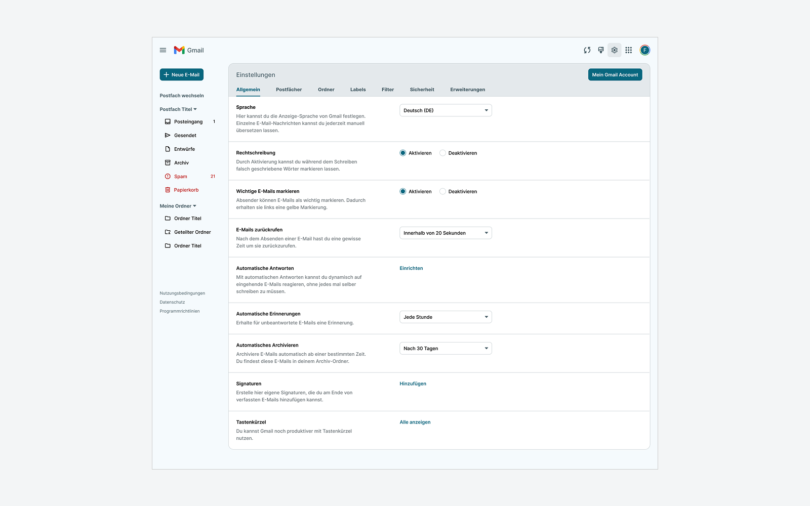Switch to the Allgemein tab
This screenshot has width=810, height=506.
pos(248,90)
